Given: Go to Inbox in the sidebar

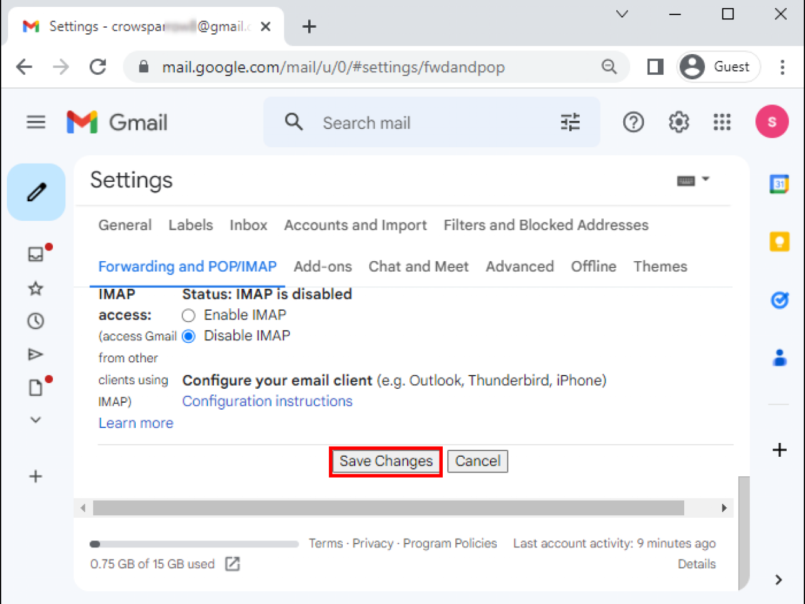Looking at the screenshot, I should pos(36,254).
